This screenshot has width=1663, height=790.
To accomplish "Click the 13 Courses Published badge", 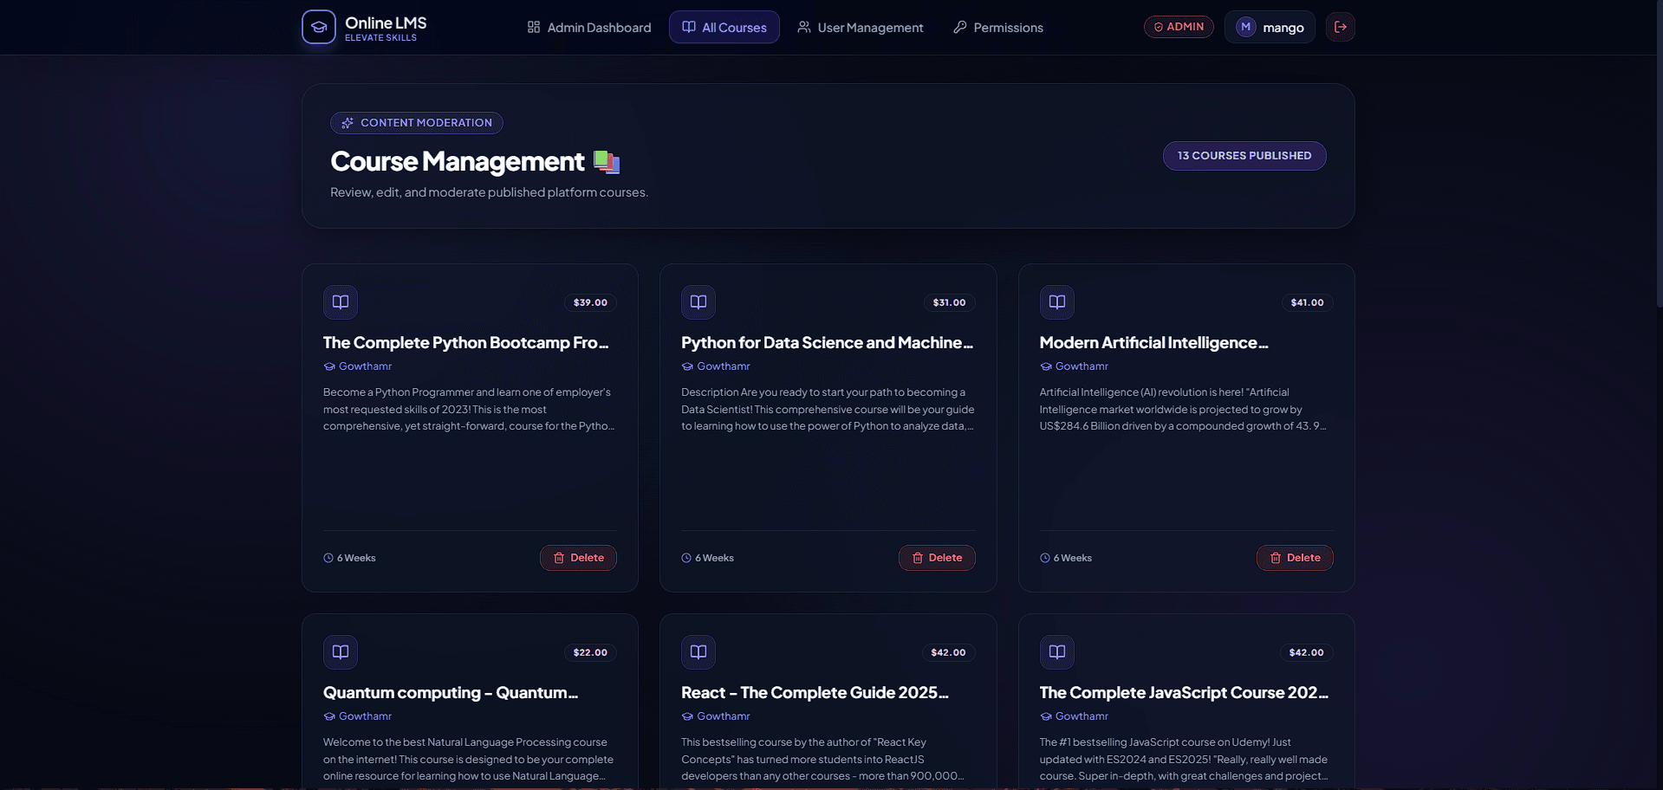I will 1244,156.
